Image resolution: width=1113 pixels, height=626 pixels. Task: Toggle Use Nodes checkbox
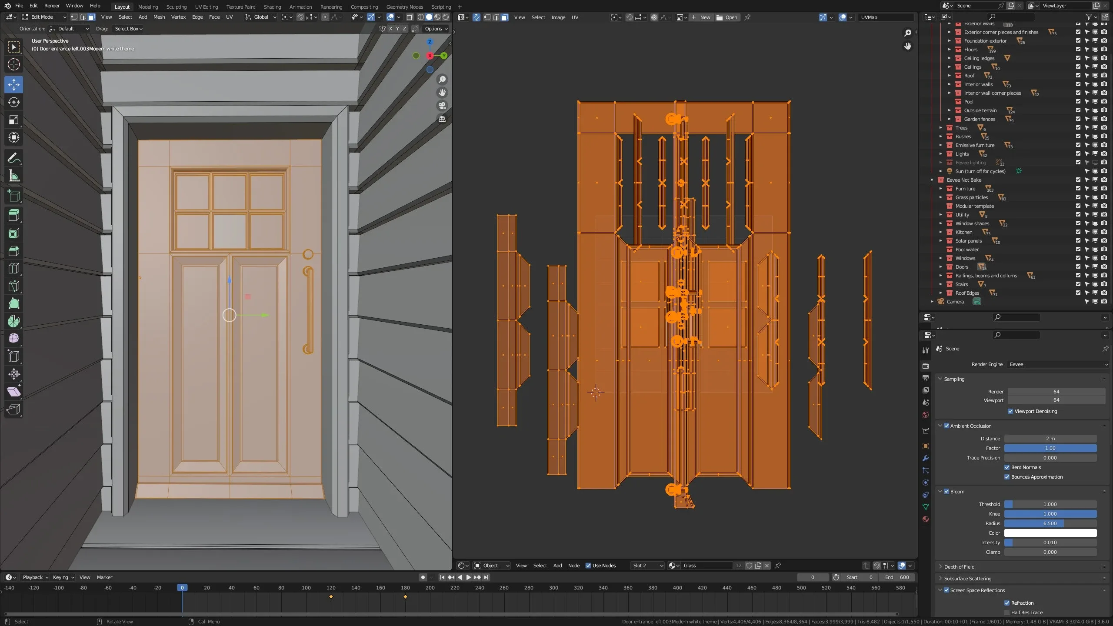pyautogui.click(x=588, y=566)
